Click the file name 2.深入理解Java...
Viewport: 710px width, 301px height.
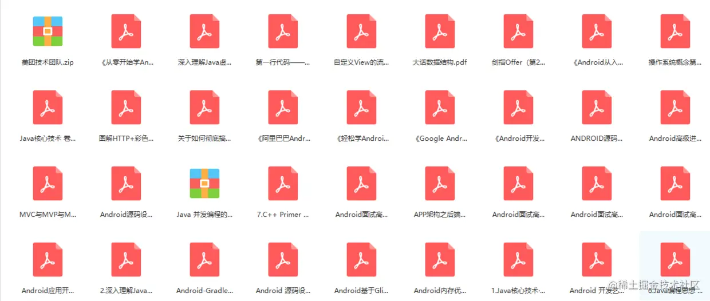tap(127, 291)
